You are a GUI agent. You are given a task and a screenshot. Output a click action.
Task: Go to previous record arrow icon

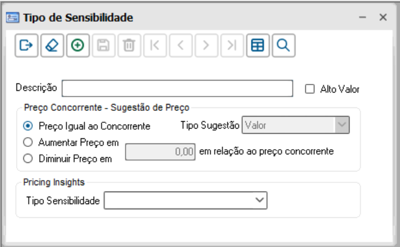tap(181, 46)
